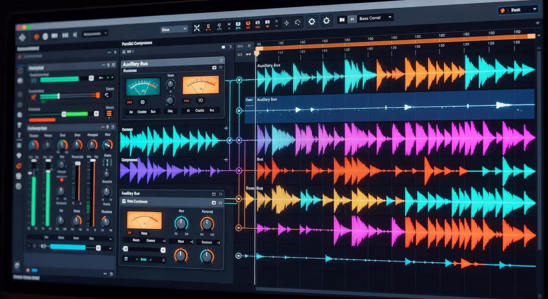Click the last blue-orange knob in the mixer knob row
This screenshot has height=299, width=548.
(x=107, y=145)
